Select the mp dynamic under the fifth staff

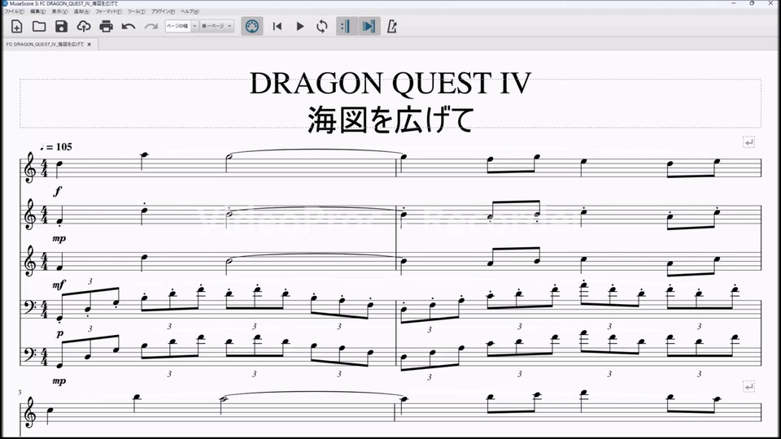point(59,381)
